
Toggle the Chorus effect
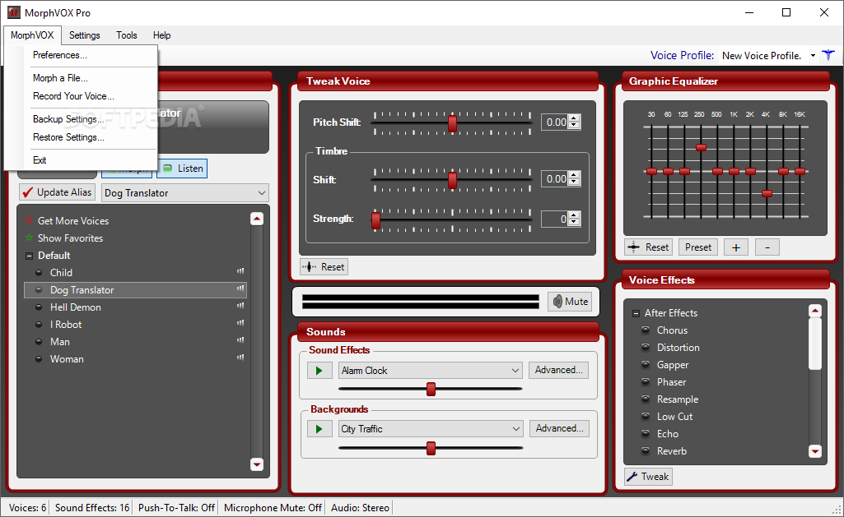646,330
